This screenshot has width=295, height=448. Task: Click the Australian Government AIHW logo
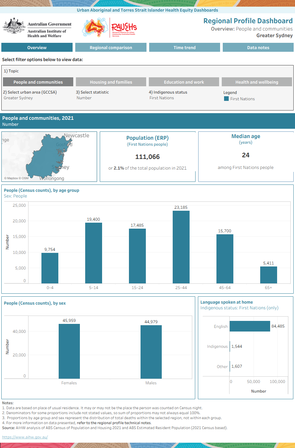[x=37, y=29]
